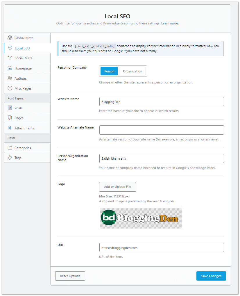
Task: Go to the Categories tab
Action: 23,148
